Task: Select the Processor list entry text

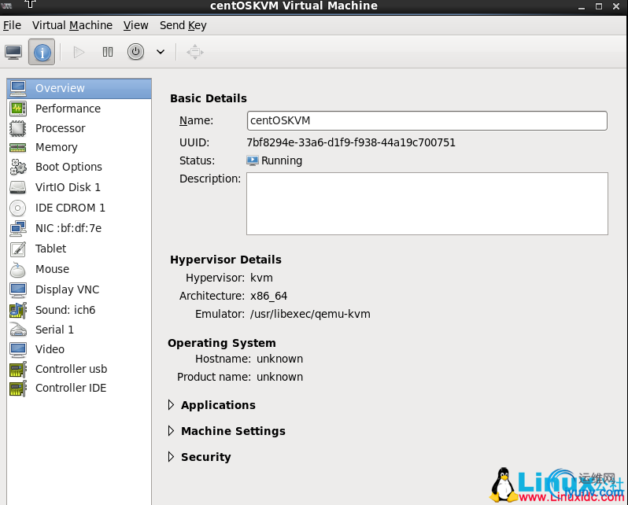Action: click(x=61, y=128)
